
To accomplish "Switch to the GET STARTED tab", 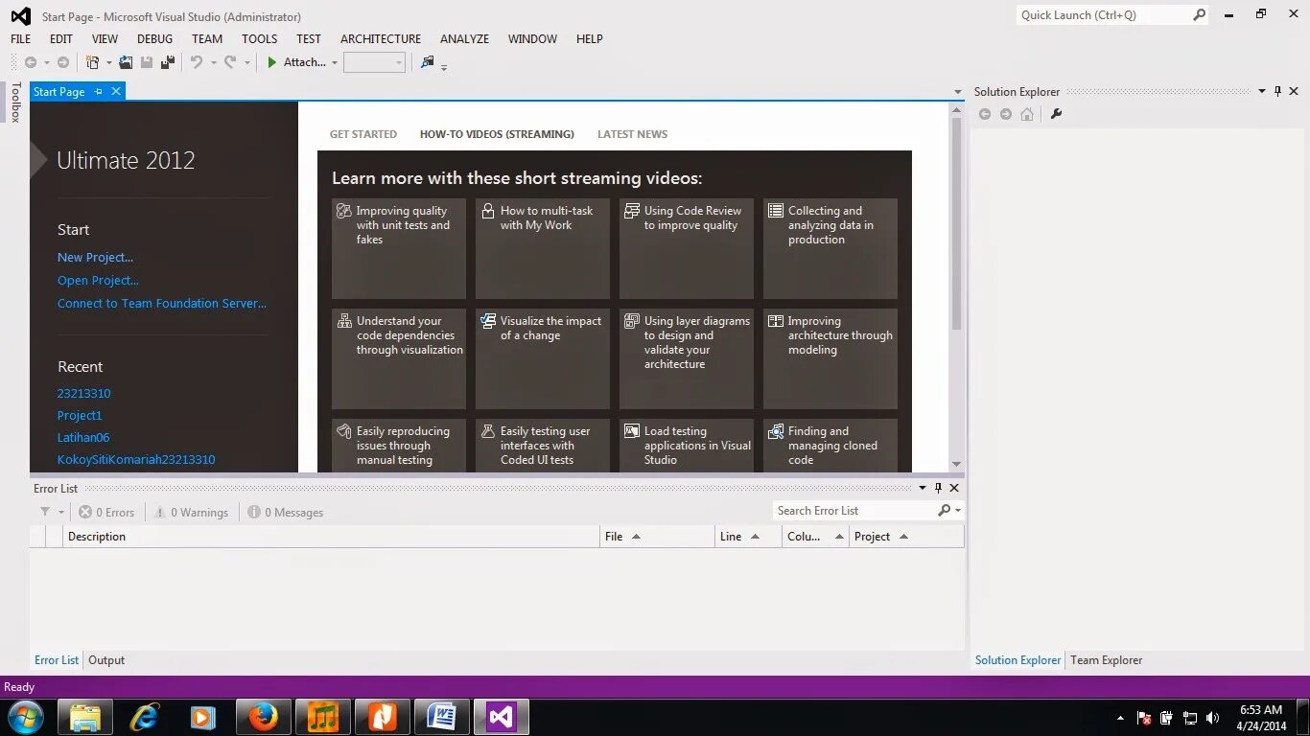I will (x=363, y=134).
